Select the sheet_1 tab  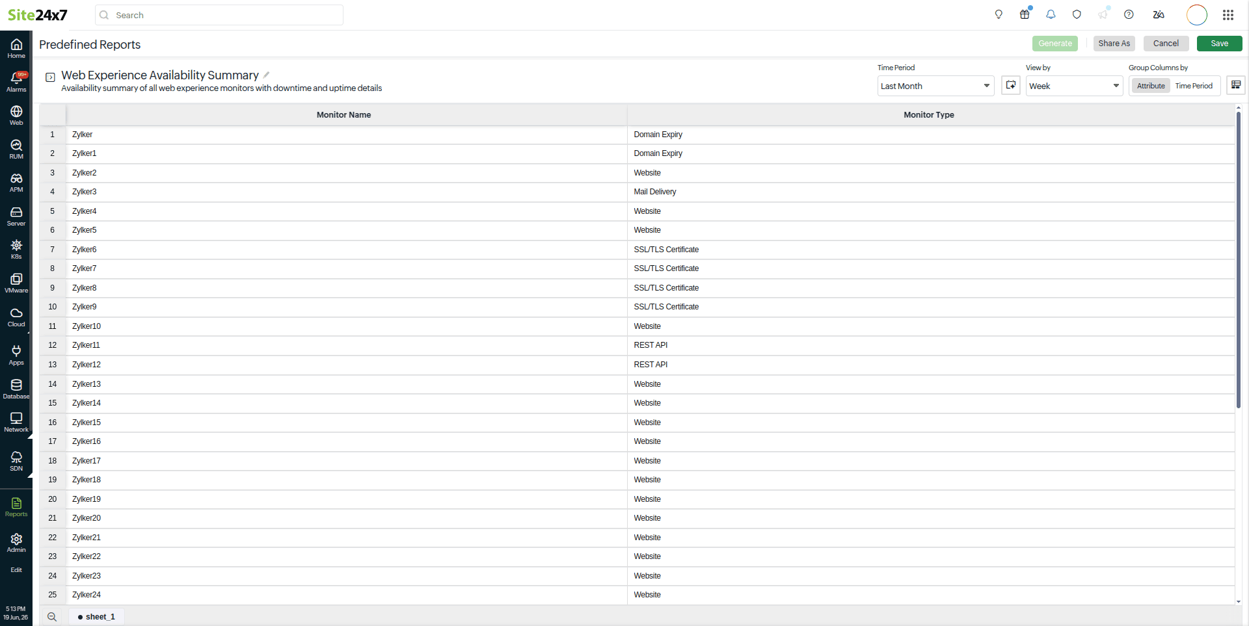pos(96,617)
